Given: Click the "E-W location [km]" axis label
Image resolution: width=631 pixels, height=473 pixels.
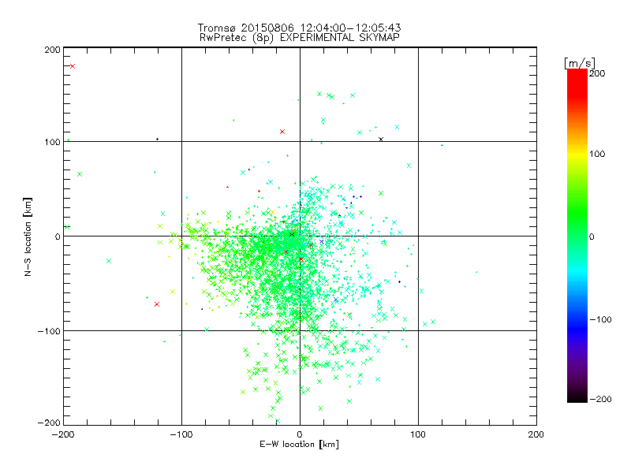Looking at the screenshot, I should (x=299, y=445).
